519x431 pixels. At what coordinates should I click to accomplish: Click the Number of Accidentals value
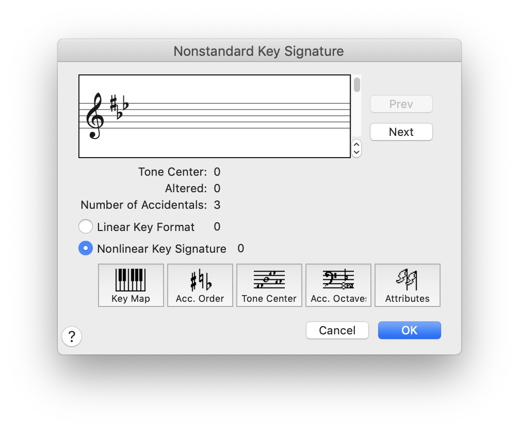pos(217,205)
